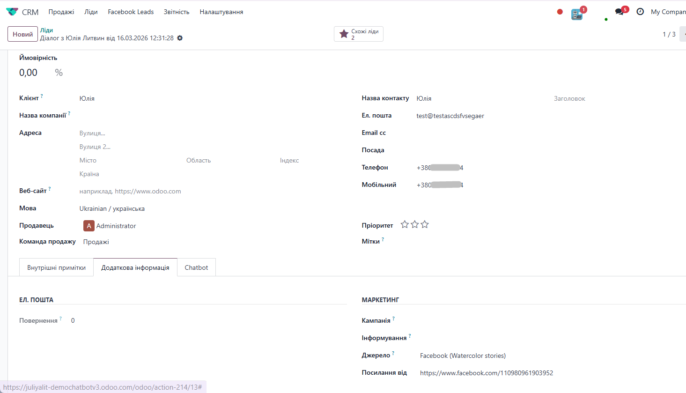The height and width of the screenshot is (393, 686).
Task: Open the Команда продажу dropdown field
Action: [187, 242]
